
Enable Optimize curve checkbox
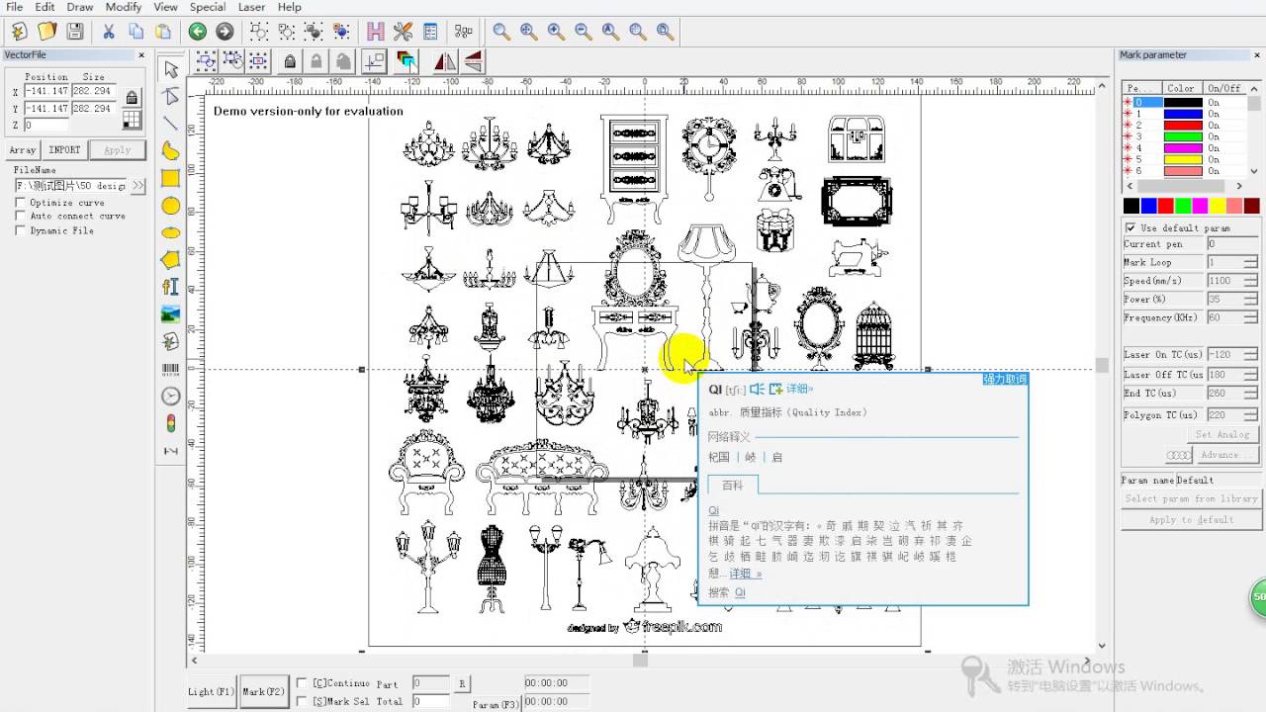point(20,203)
